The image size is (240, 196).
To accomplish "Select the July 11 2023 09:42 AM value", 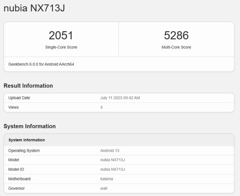I will pos(120,98).
